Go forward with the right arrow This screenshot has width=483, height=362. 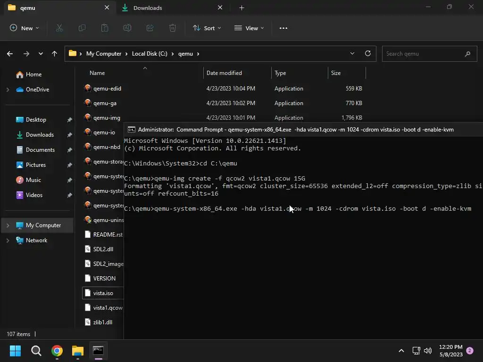coord(26,54)
